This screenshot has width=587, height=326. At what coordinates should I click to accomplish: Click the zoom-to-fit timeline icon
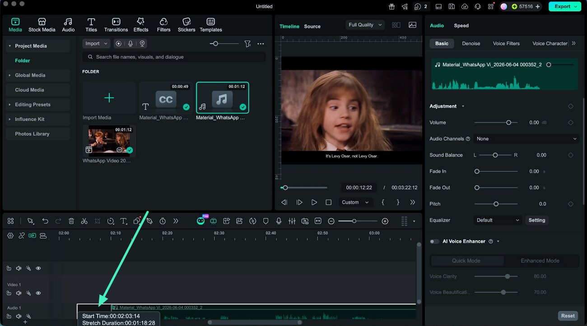[318, 221]
